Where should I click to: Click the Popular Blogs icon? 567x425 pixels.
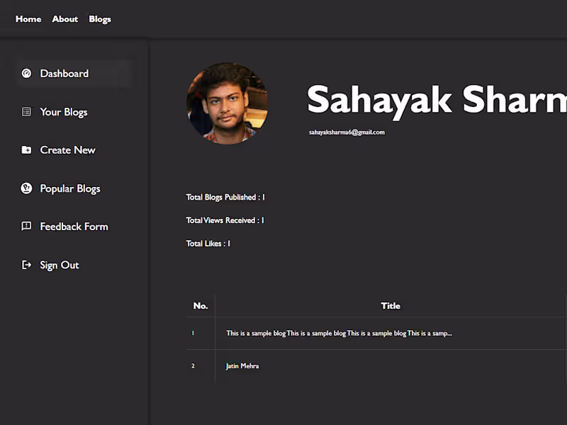tap(26, 188)
